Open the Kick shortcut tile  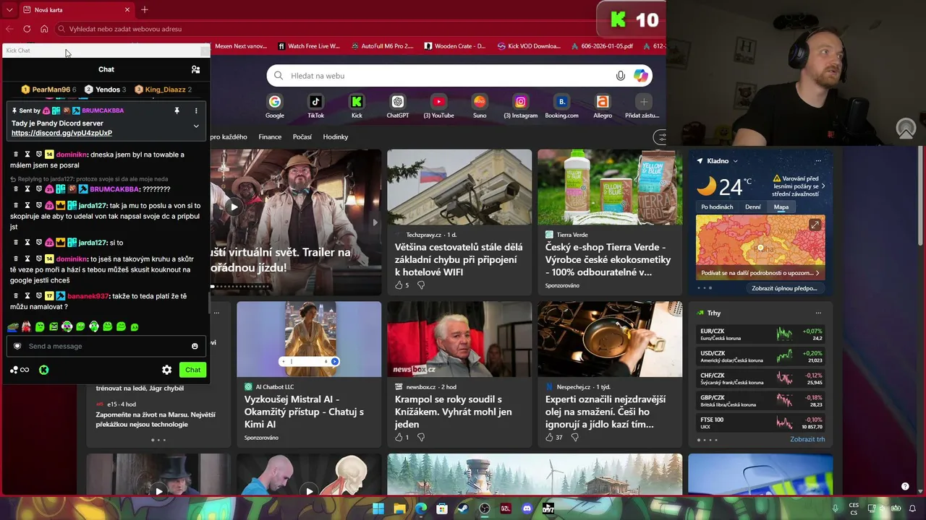pyautogui.click(x=357, y=105)
